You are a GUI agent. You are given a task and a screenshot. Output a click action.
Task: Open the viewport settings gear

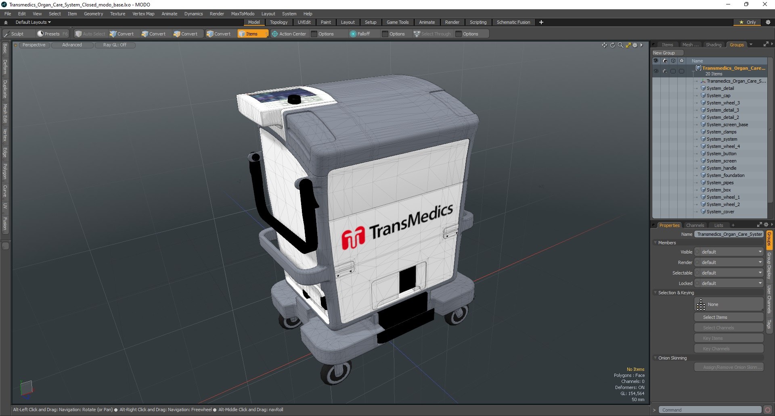(635, 45)
